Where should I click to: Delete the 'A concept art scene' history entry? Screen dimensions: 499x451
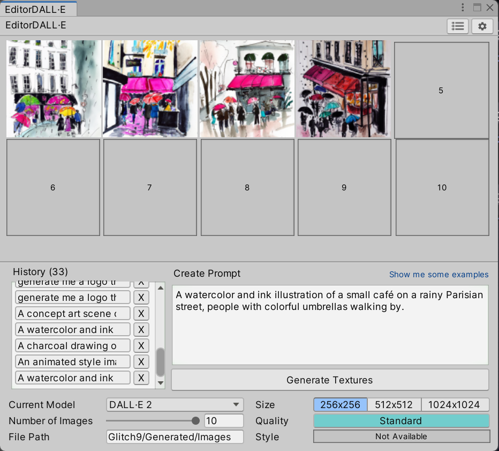[x=141, y=314]
